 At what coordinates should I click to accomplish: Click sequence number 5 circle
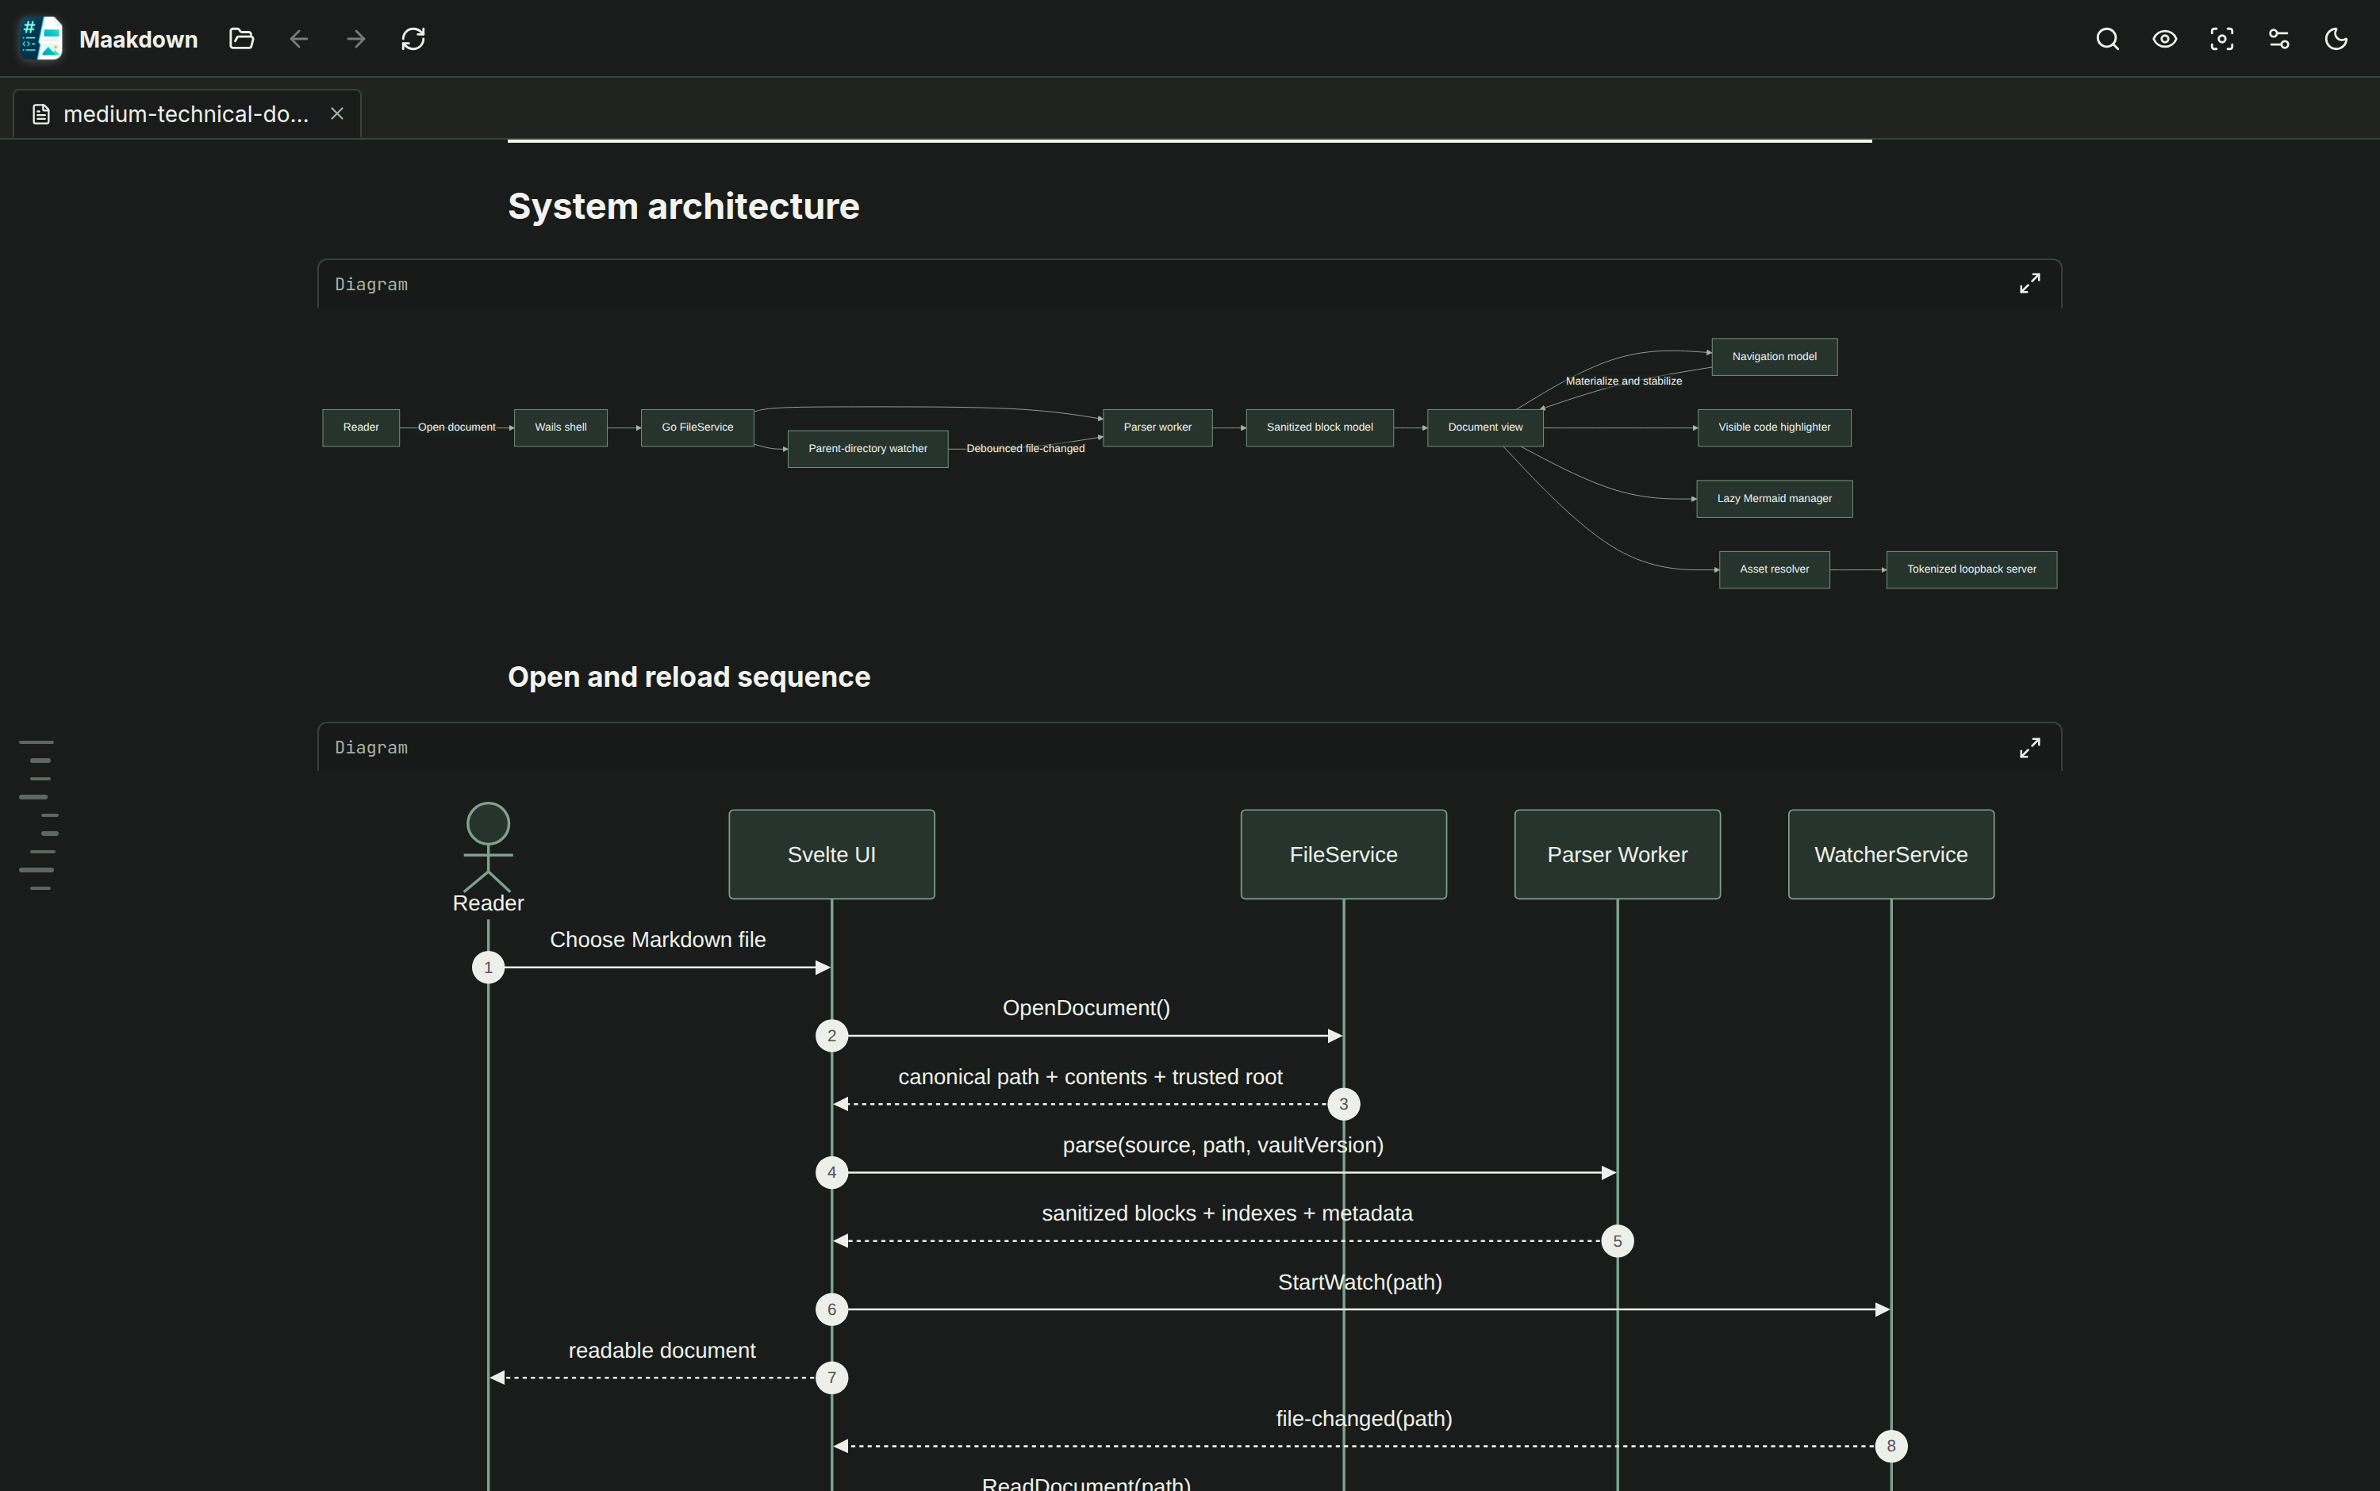(x=1618, y=1241)
